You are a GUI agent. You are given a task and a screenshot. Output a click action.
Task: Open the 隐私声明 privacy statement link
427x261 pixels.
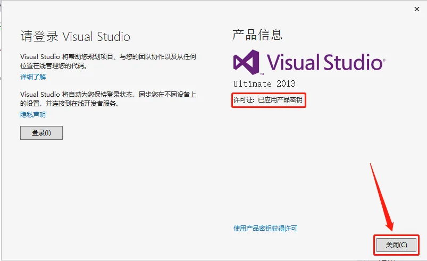click(33, 115)
